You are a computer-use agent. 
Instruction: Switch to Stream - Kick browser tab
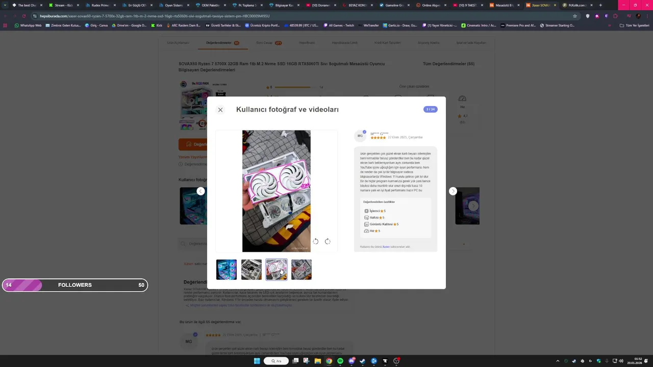click(x=63, y=5)
